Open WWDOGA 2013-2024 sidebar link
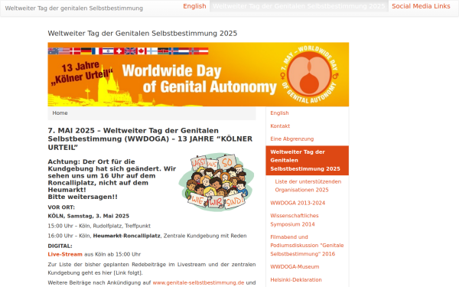459x287 pixels. [x=298, y=203]
